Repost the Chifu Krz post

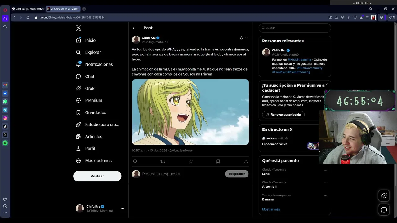click(163, 161)
